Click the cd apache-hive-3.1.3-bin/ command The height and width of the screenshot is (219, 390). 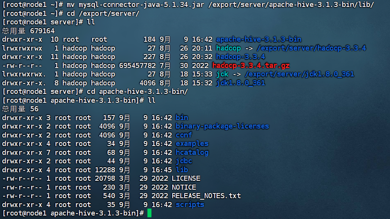click(137, 92)
